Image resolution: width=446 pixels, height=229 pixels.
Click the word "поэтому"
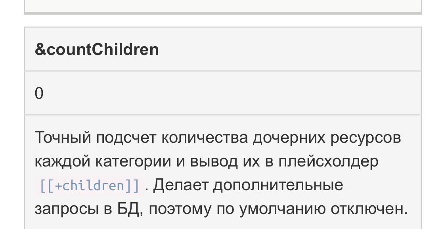pos(182,209)
